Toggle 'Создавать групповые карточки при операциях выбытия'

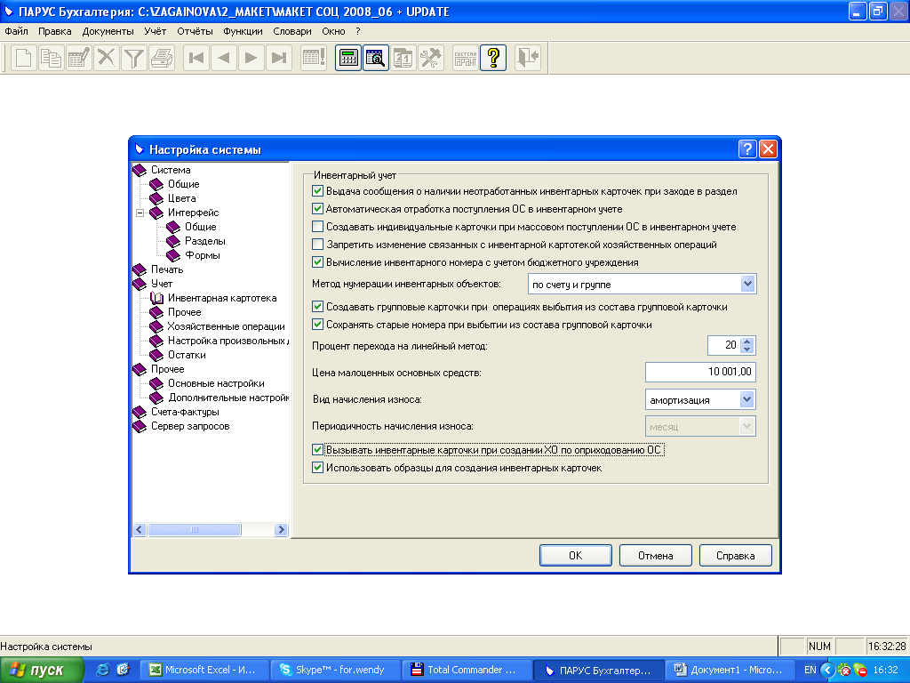tap(317, 307)
